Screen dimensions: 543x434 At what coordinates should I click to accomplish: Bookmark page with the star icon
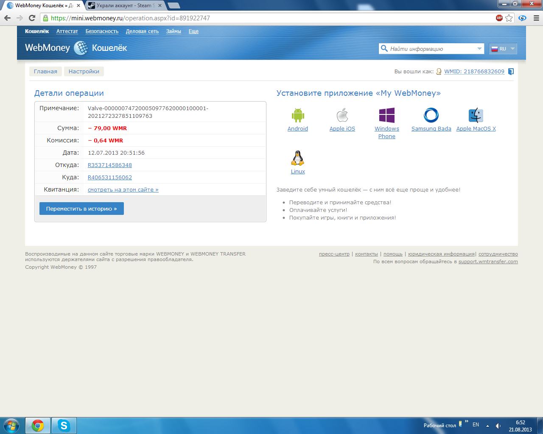pyautogui.click(x=509, y=18)
